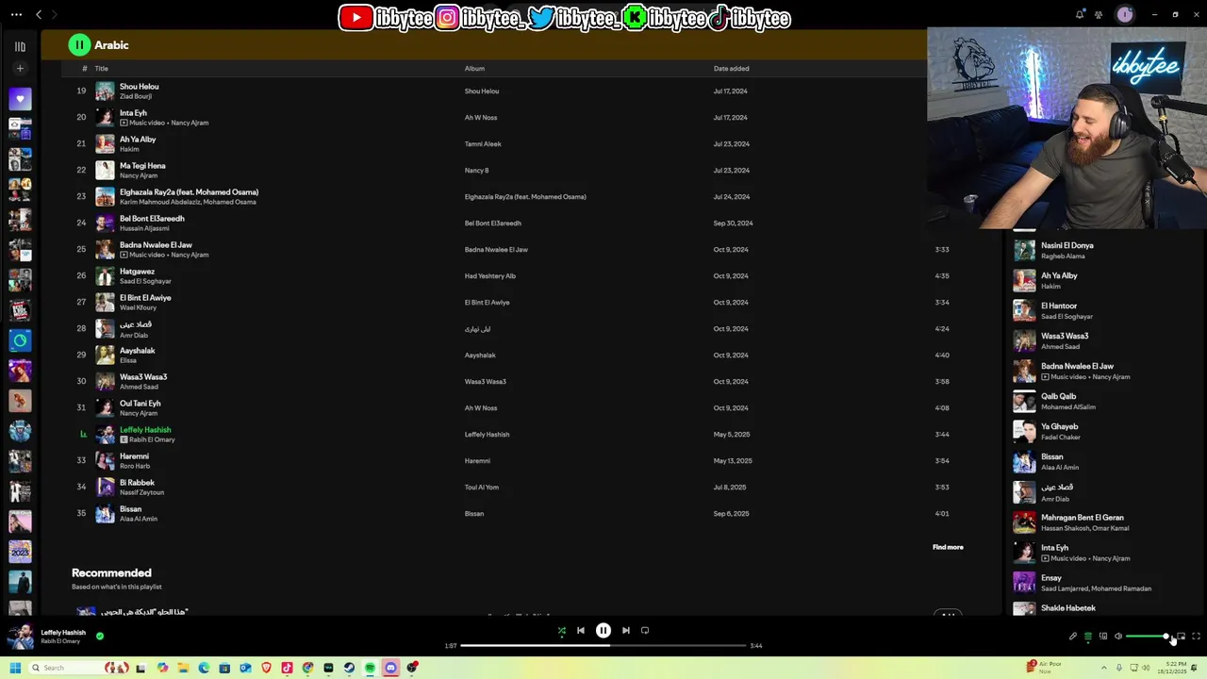Open artist link Rabih El Omary in playlist
The height and width of the screenshot is (679, 1207).
click(153, 439)
